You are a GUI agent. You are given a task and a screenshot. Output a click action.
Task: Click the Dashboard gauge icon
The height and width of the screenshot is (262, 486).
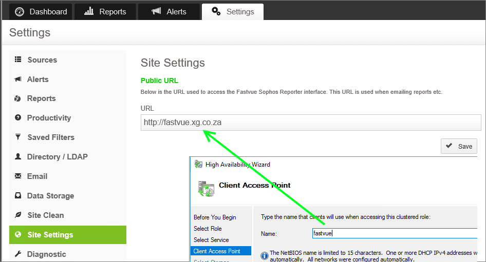(x=20, y=12)
